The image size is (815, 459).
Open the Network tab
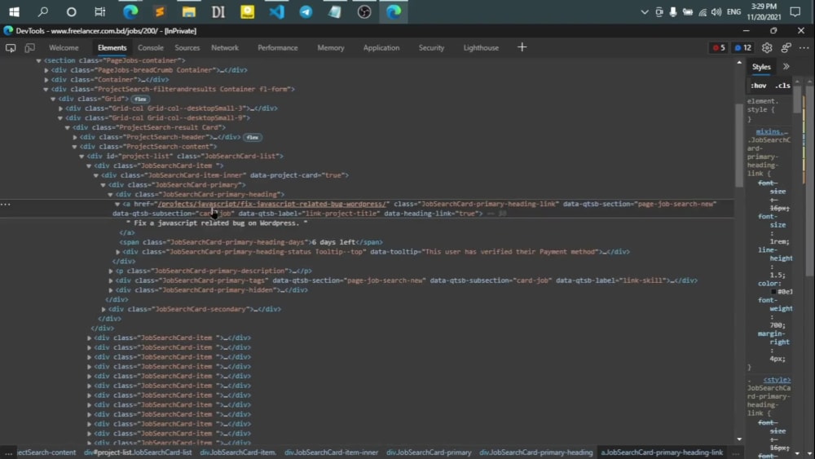(225, 48)
